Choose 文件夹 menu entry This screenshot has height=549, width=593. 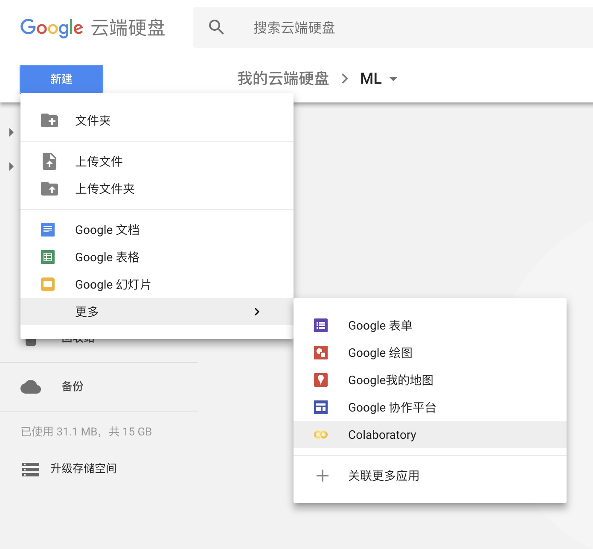tap(157, 120)
